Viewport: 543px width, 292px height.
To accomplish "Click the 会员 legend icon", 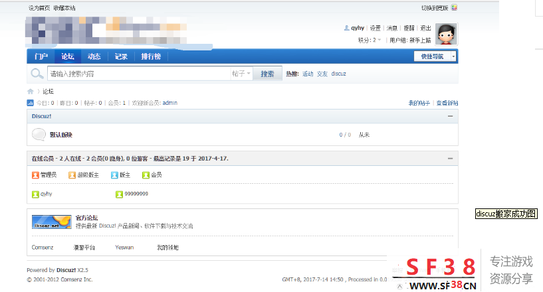I will click(x=146, y=175).
